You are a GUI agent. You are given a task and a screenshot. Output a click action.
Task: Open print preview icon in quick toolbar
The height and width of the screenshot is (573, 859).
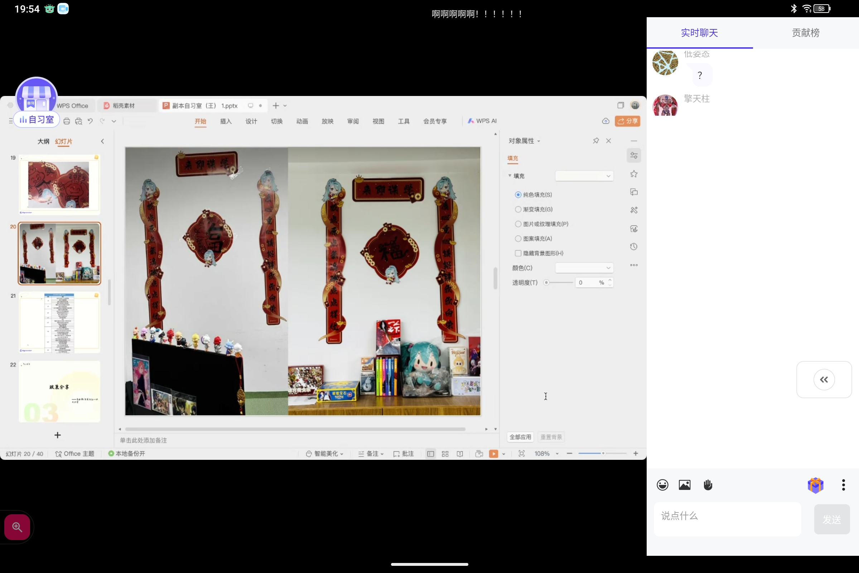point(78,121)
